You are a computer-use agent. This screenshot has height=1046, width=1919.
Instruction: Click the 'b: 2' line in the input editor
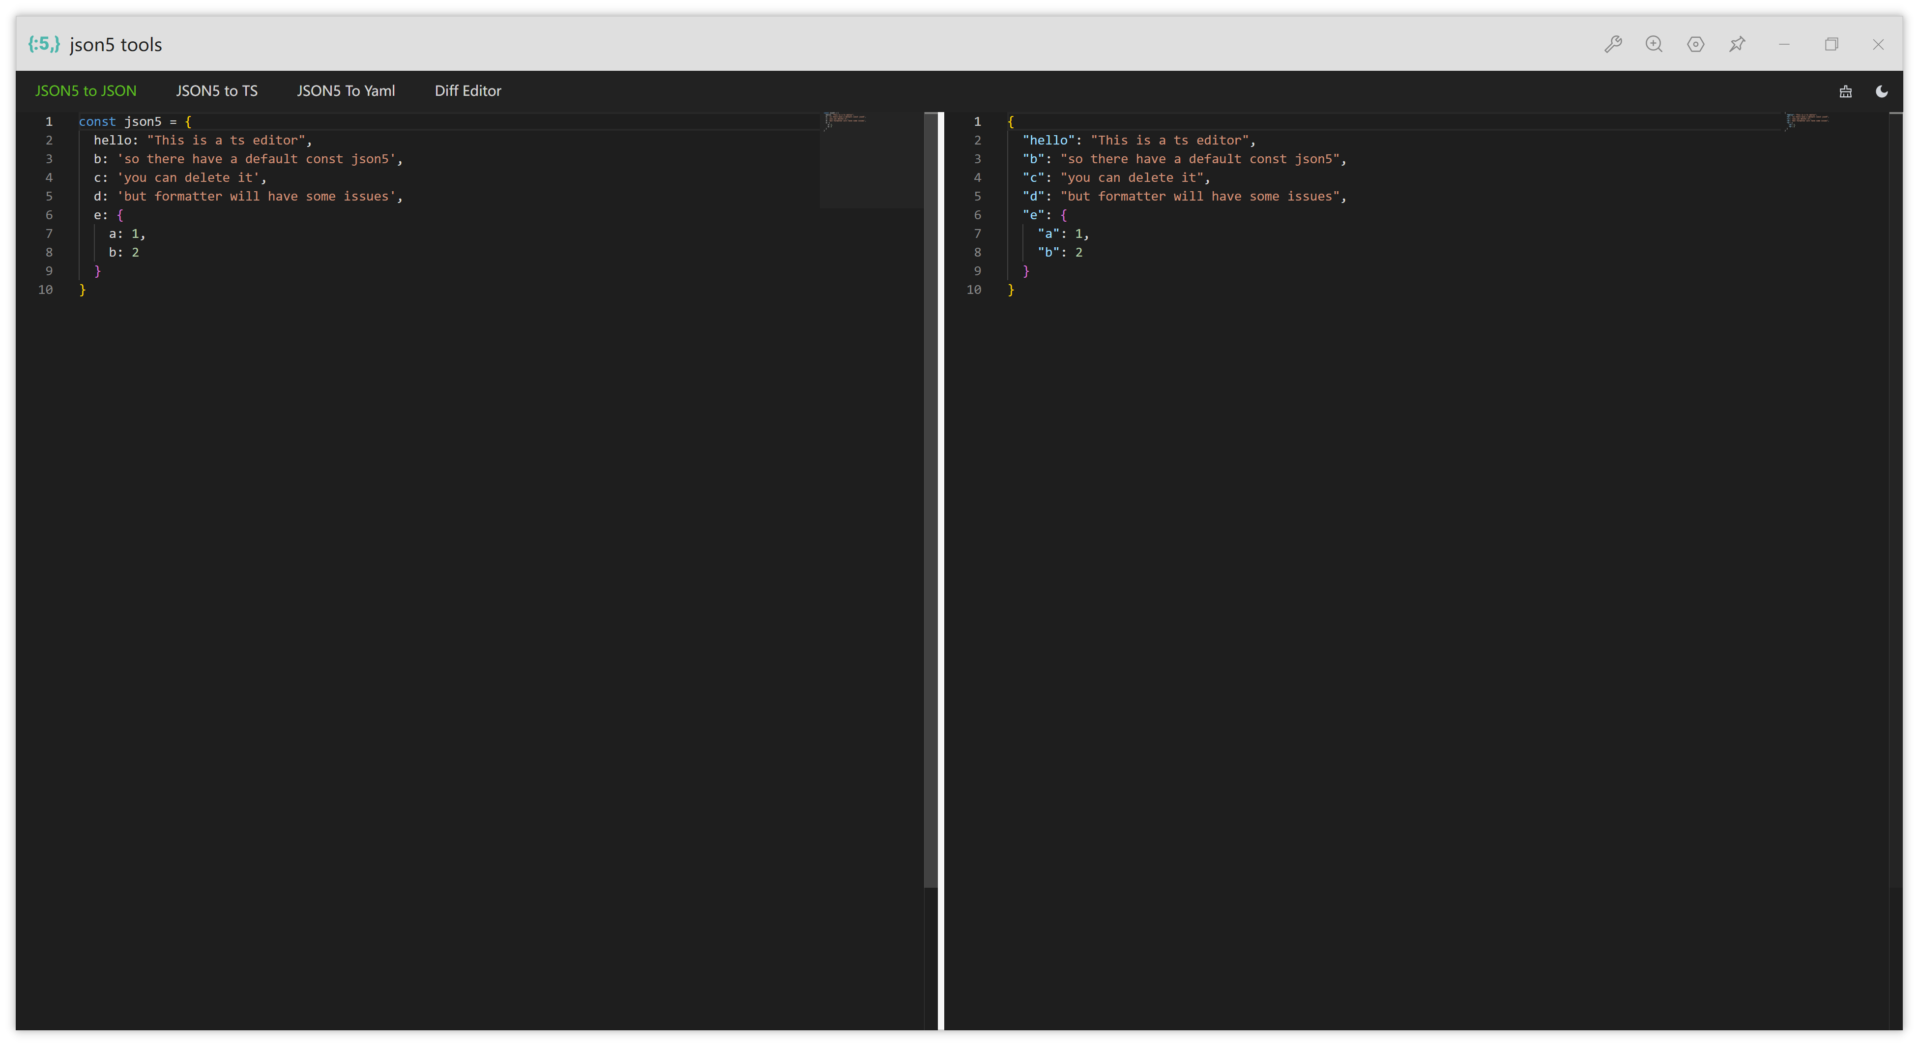click(x=124, y=252)
